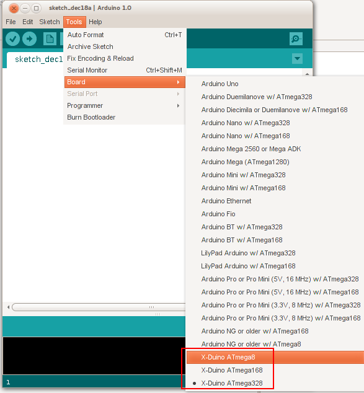The height and width of the screenshot is (393, 364).
Task: Select Arduino BT w/ ATmega168
Action: point(275,240)
